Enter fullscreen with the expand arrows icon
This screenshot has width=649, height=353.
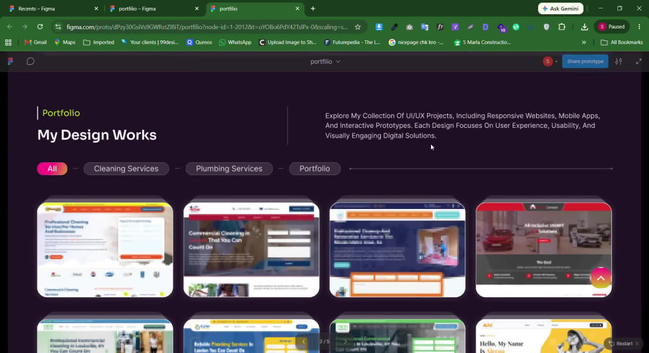pyautogui.click(x=638, y=61)
